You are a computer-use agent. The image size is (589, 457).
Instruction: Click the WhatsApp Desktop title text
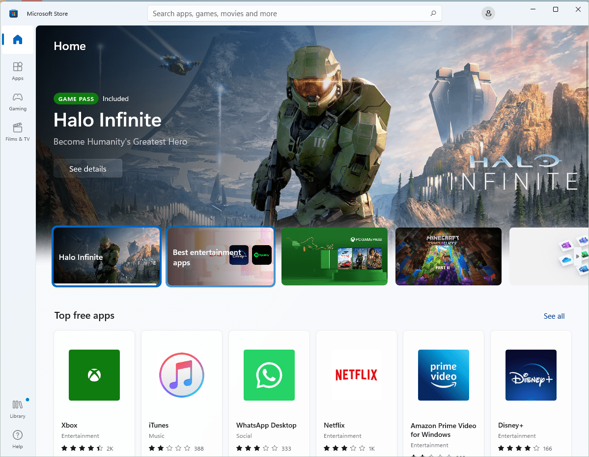pos(266,425)
